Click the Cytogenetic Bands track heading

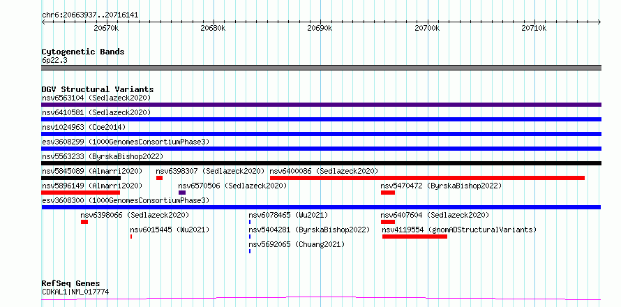[x=83, y=52]
